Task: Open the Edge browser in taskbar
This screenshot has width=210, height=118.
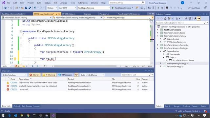Action: click(10, 115)
